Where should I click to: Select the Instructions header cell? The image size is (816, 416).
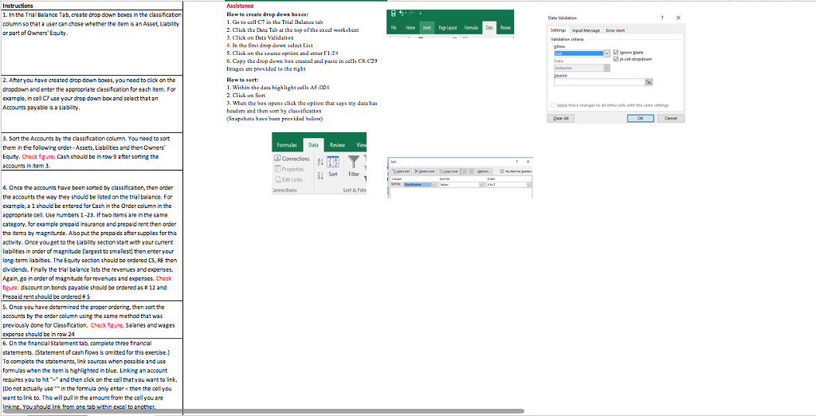pyautogui.click(x=92, y=6)
